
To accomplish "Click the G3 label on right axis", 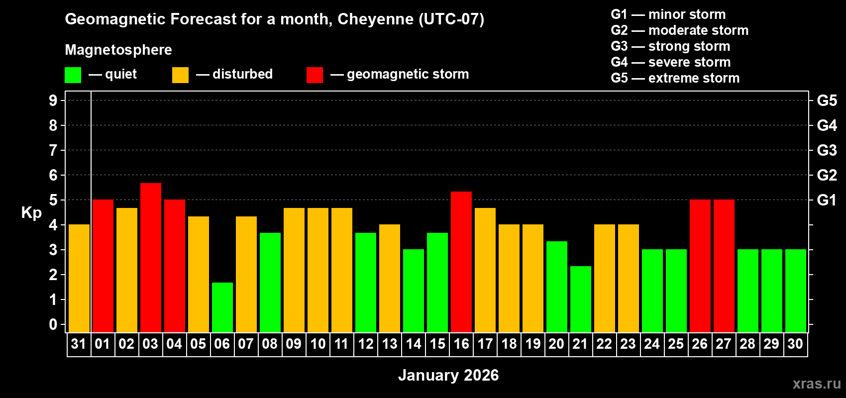I will coord(827,150).
